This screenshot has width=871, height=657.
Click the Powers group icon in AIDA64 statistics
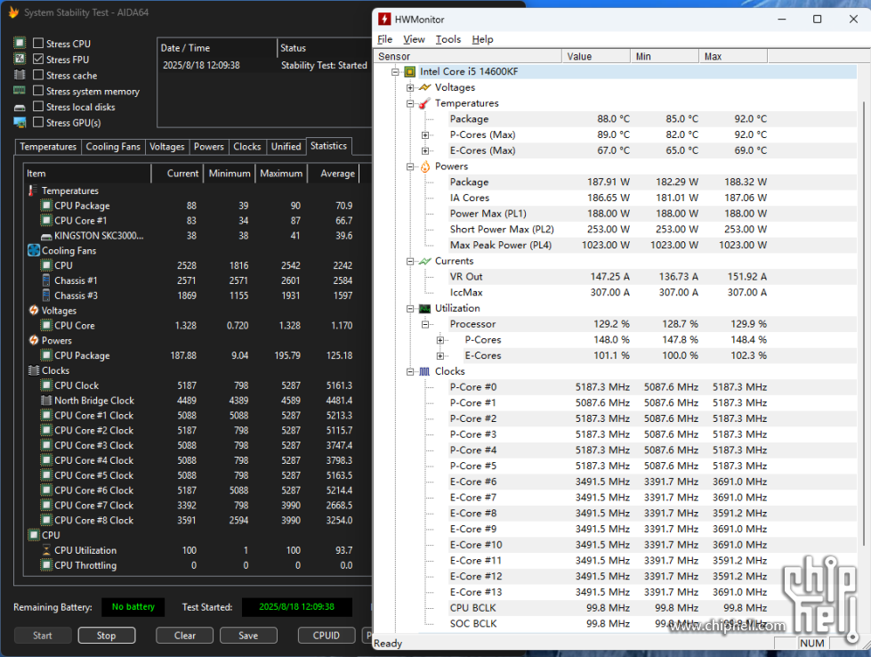(x=33, y=340)
